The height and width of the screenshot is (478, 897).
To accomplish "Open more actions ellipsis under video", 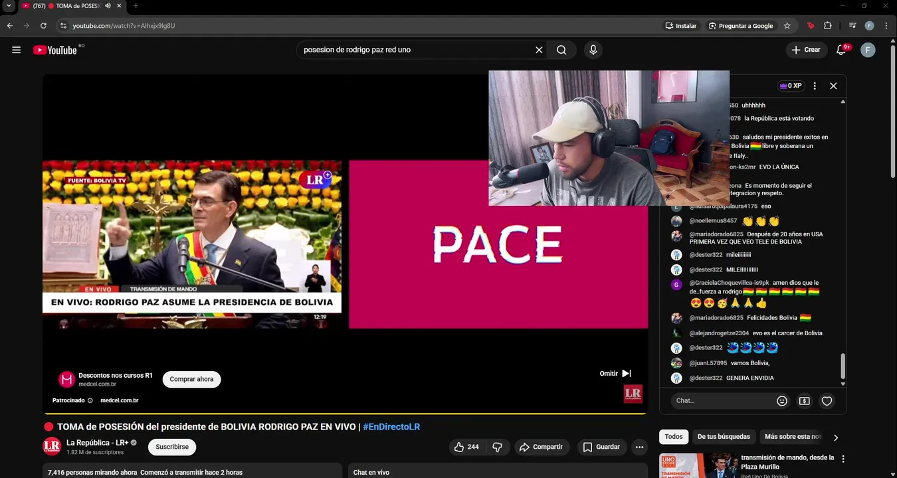I will click(639, 447).
